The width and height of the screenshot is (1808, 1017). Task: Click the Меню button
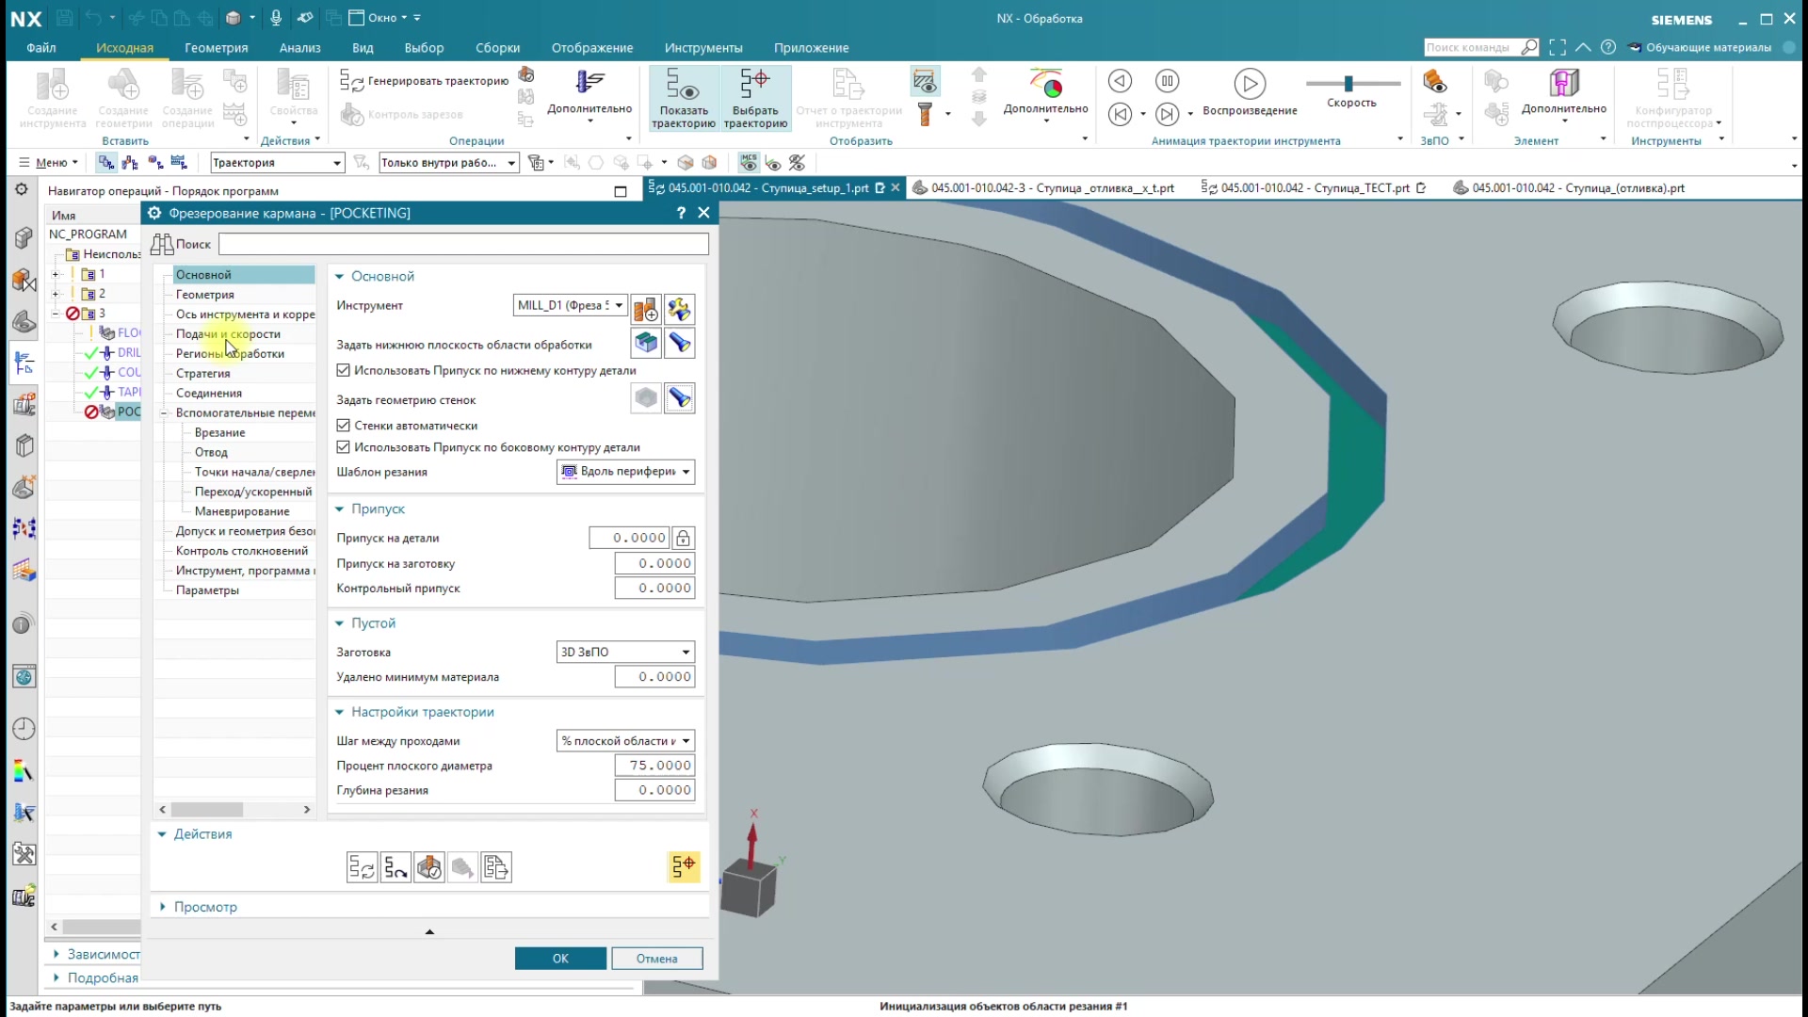tap(48, 163)
